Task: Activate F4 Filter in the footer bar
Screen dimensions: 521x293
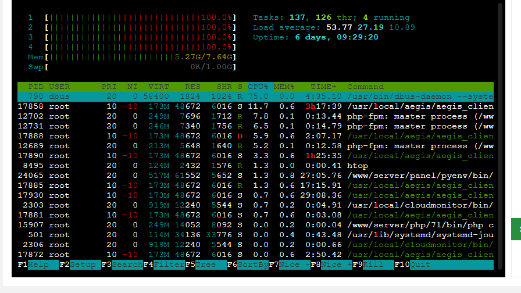Action: pyautogui.click(x=164, y=265)
